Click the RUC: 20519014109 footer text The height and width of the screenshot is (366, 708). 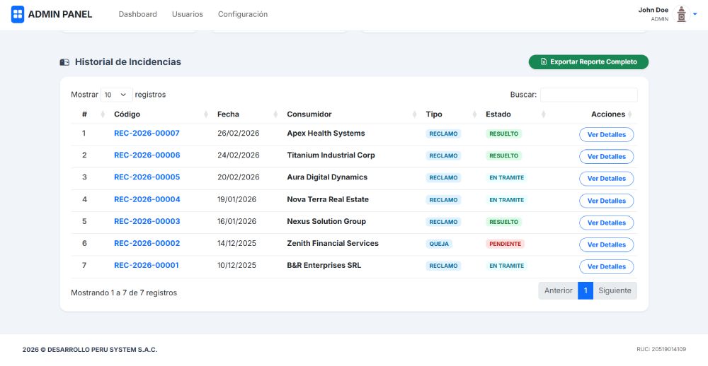point(661,349)
